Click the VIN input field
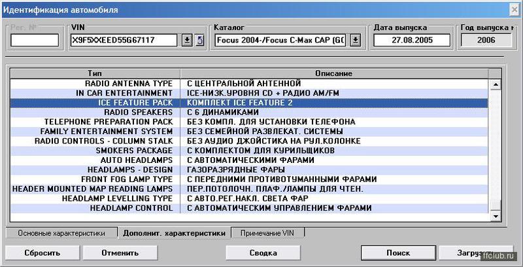Screen dimensions: 523x267 point(124,41)
